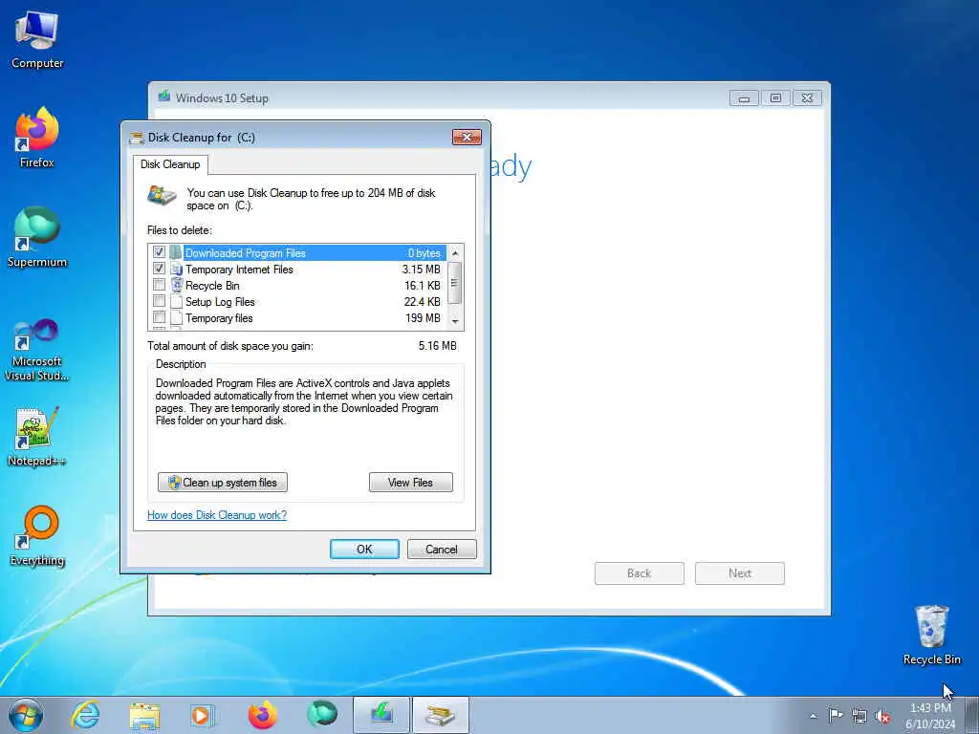Screen dimensions: 979x734
Task: Open the Windows Start menu orb
Action: pyautogui.click(x=26, y=715)
